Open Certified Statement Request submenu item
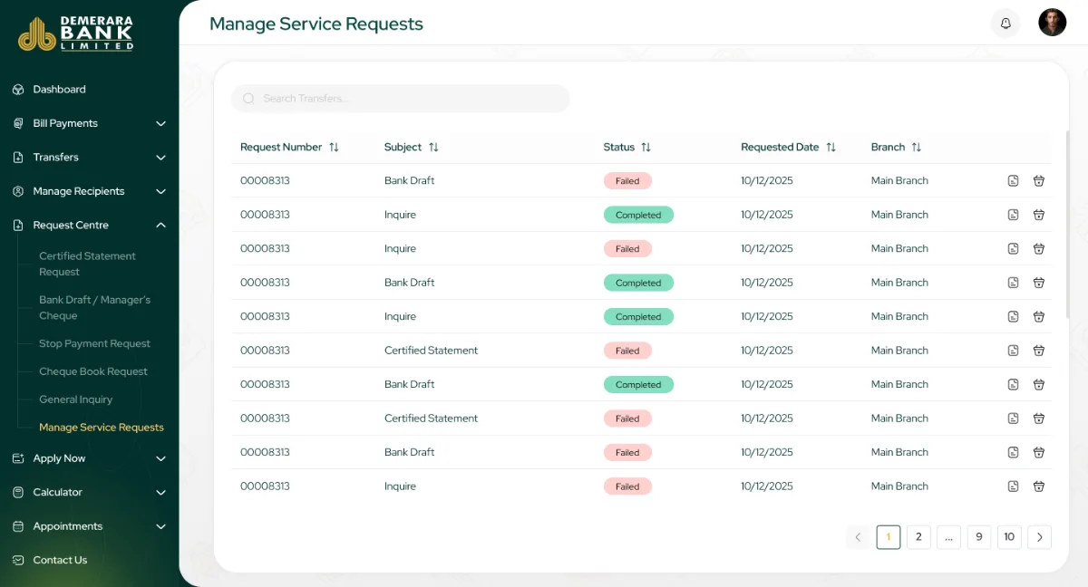 click(87, 264)
